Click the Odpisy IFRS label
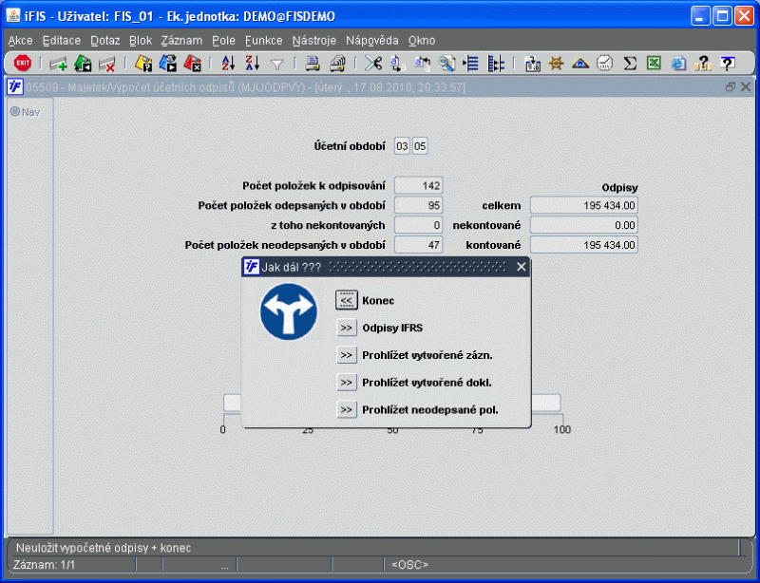This screenshot has width=760, height=583. point(392,329)
